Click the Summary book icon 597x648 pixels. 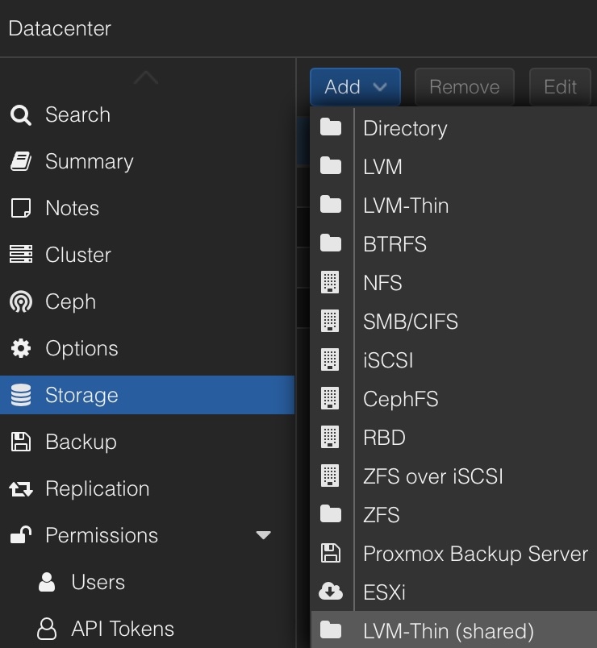coord(21,161)
